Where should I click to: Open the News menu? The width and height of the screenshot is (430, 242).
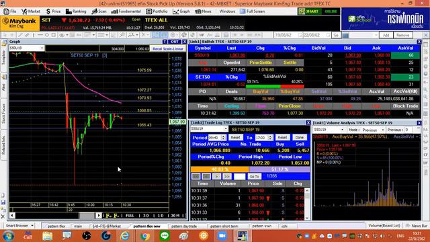click(x=203, y=11)
